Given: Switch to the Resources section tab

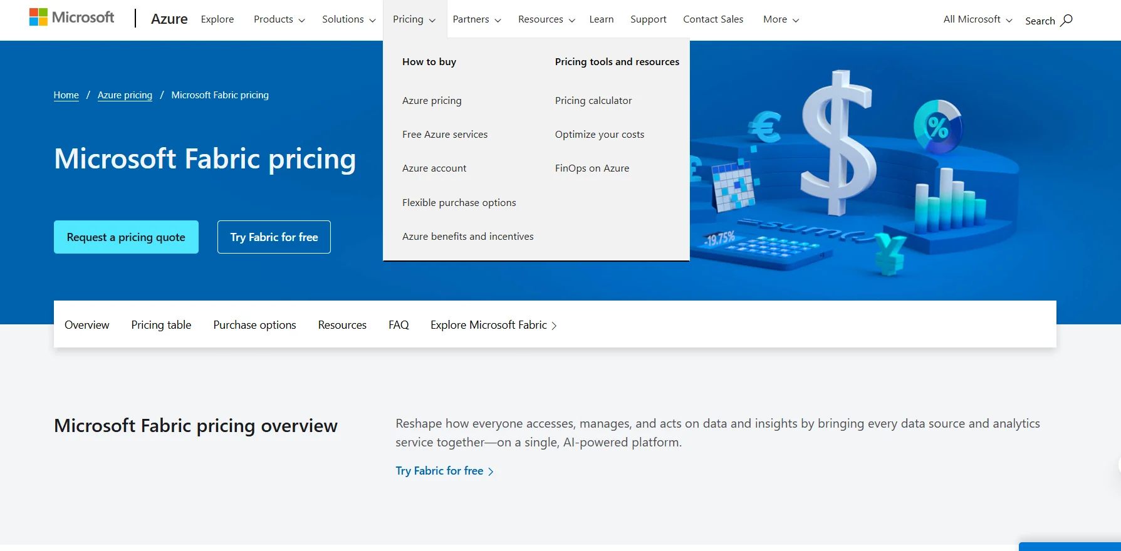Looking at the screenshot, I should 342,325.
